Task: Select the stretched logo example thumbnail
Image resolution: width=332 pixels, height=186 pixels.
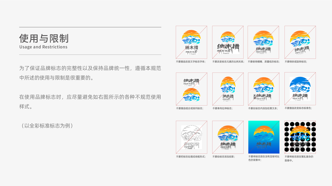Action: [228, 89]
